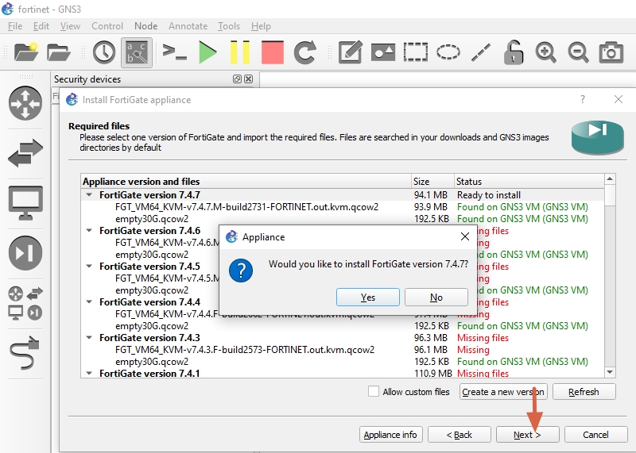This screenshot has width=636, height=453.
Task: Select the Add a link cable icon
Action: [25, 349]
